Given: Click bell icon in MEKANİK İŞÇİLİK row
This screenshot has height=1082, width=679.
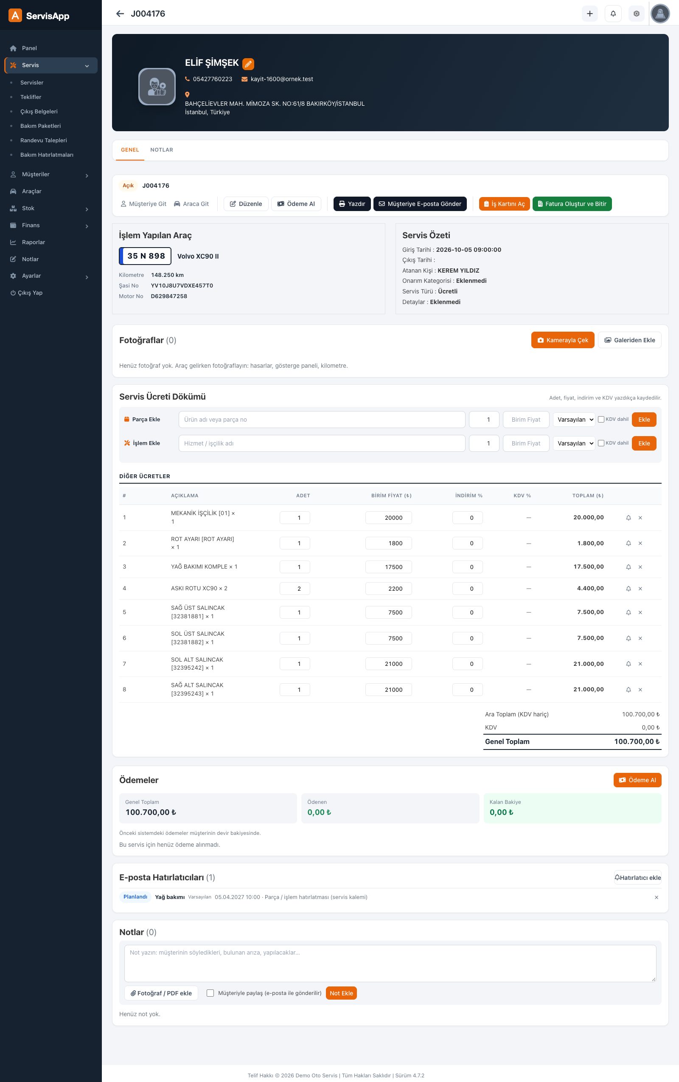Looking at the screenshot, I should (628, 518).
